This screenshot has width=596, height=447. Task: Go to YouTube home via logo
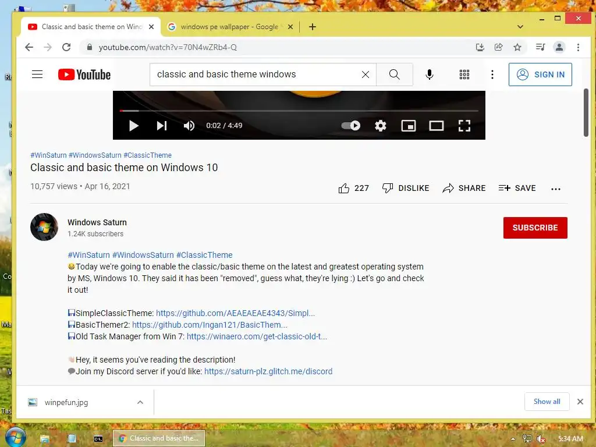[84, 74]
